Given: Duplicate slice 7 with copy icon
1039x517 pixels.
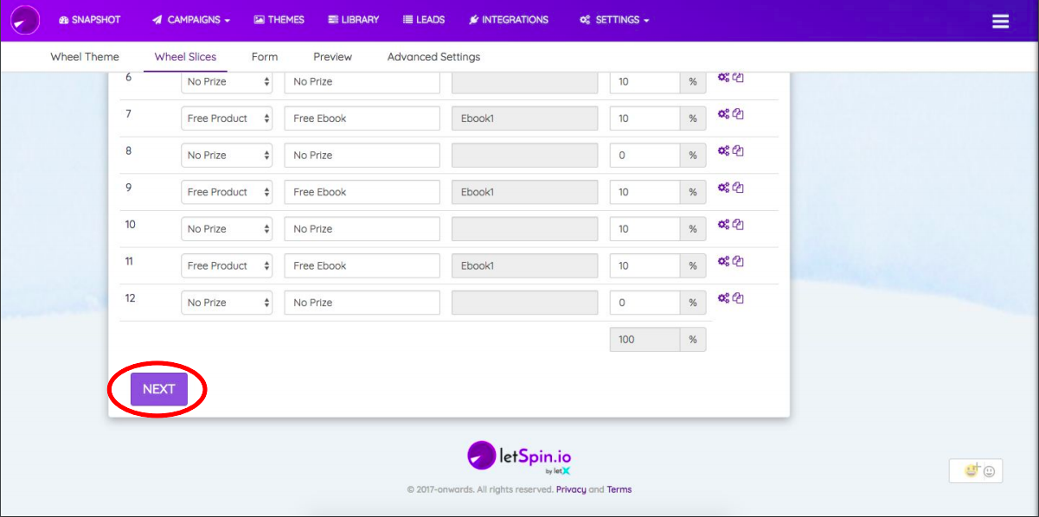Looking at the screenshot, I should 738,113.
